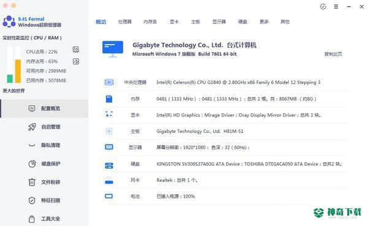This screenshot has height=226, width=368.
Task: Open the 更多 tab
Action: click(264, 22)
